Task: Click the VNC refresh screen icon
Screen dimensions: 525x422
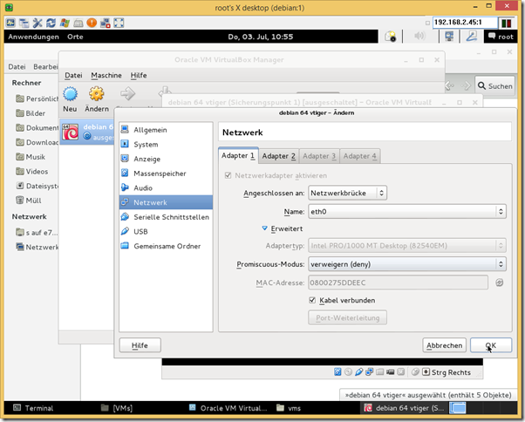Action: (51, 23)
